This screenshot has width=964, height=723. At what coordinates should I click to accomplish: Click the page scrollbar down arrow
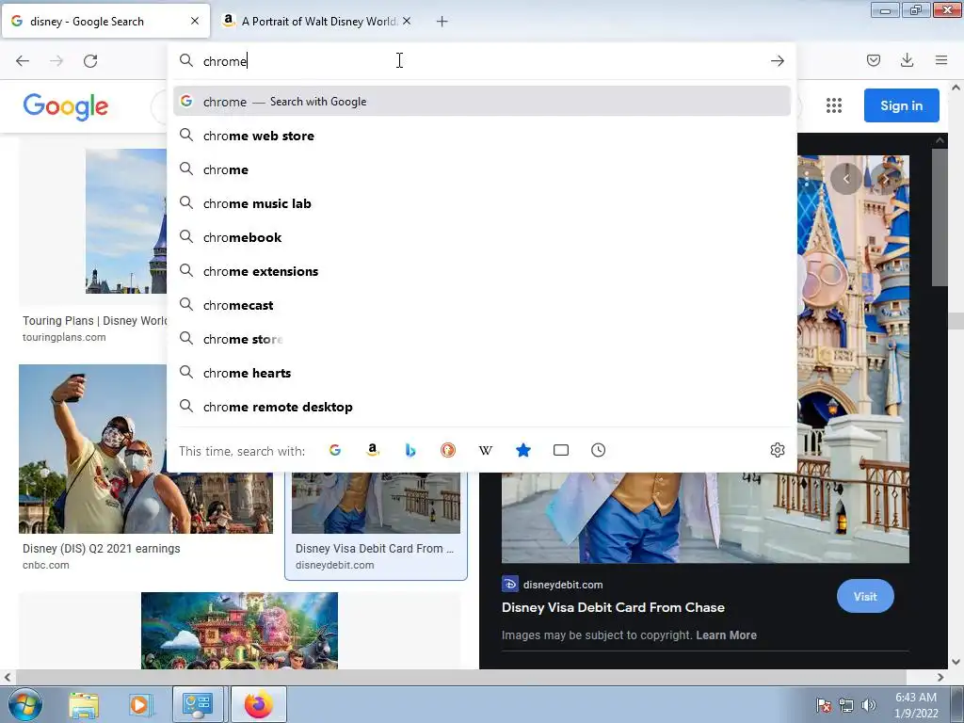[x=956, y=662]
